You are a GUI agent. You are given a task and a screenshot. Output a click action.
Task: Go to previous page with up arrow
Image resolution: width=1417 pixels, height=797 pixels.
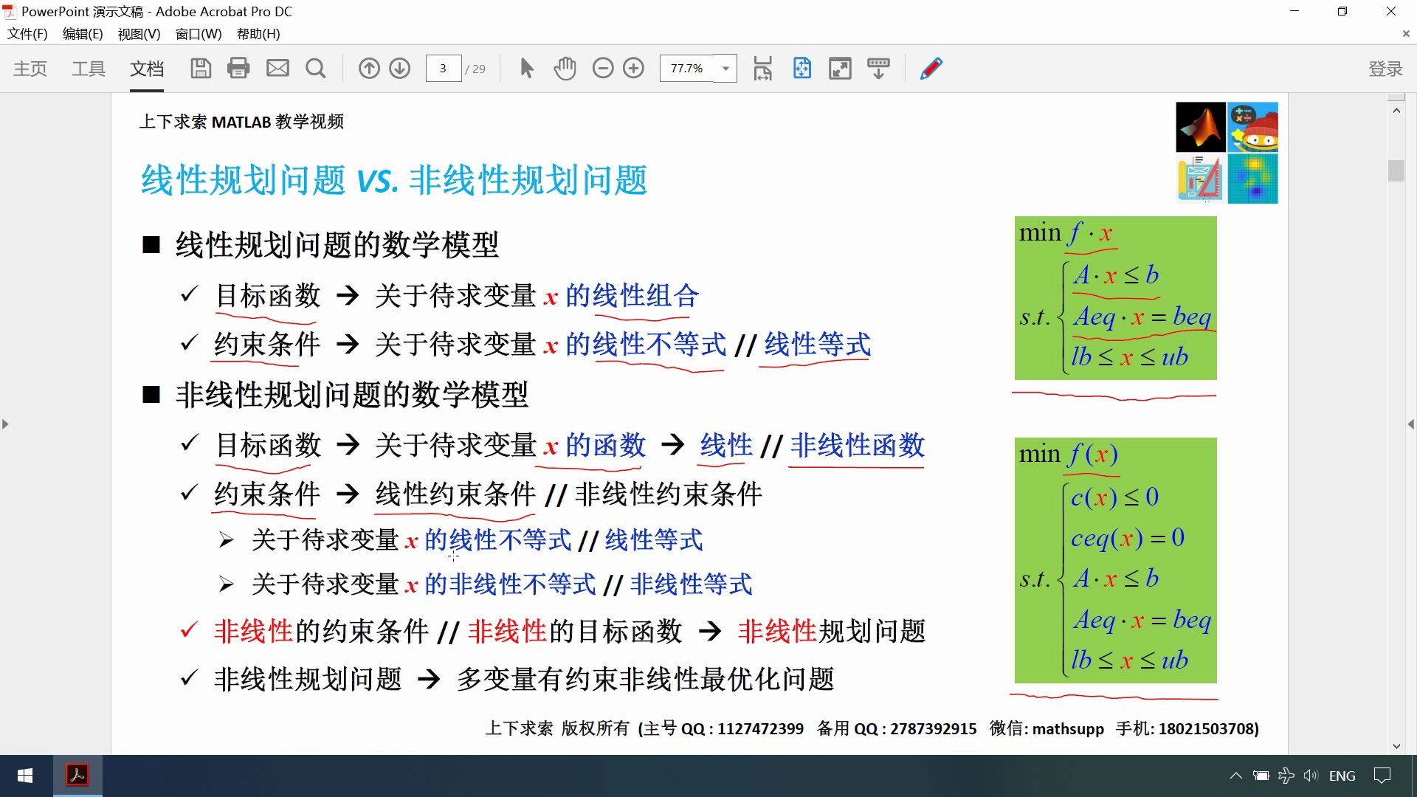[x=370, y=68]
